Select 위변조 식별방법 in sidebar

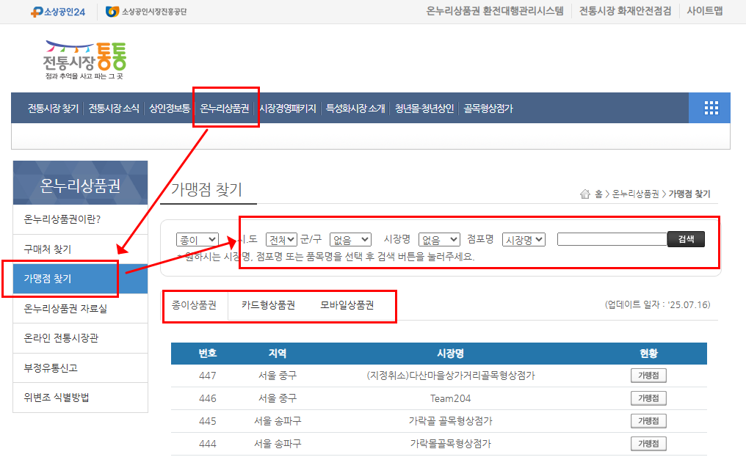click(x=81, y=398)
